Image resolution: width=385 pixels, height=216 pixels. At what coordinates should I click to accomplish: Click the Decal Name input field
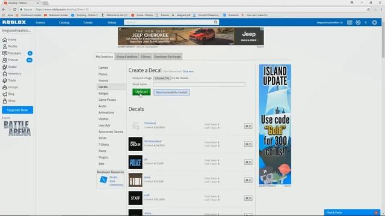pos(199,85)
